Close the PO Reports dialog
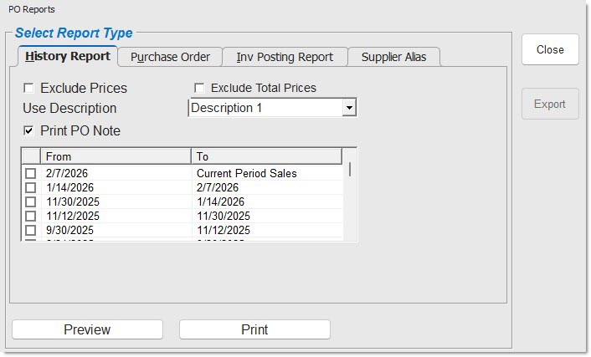The height and width of the screenshot is (357, 591). [x=550, y=49]
